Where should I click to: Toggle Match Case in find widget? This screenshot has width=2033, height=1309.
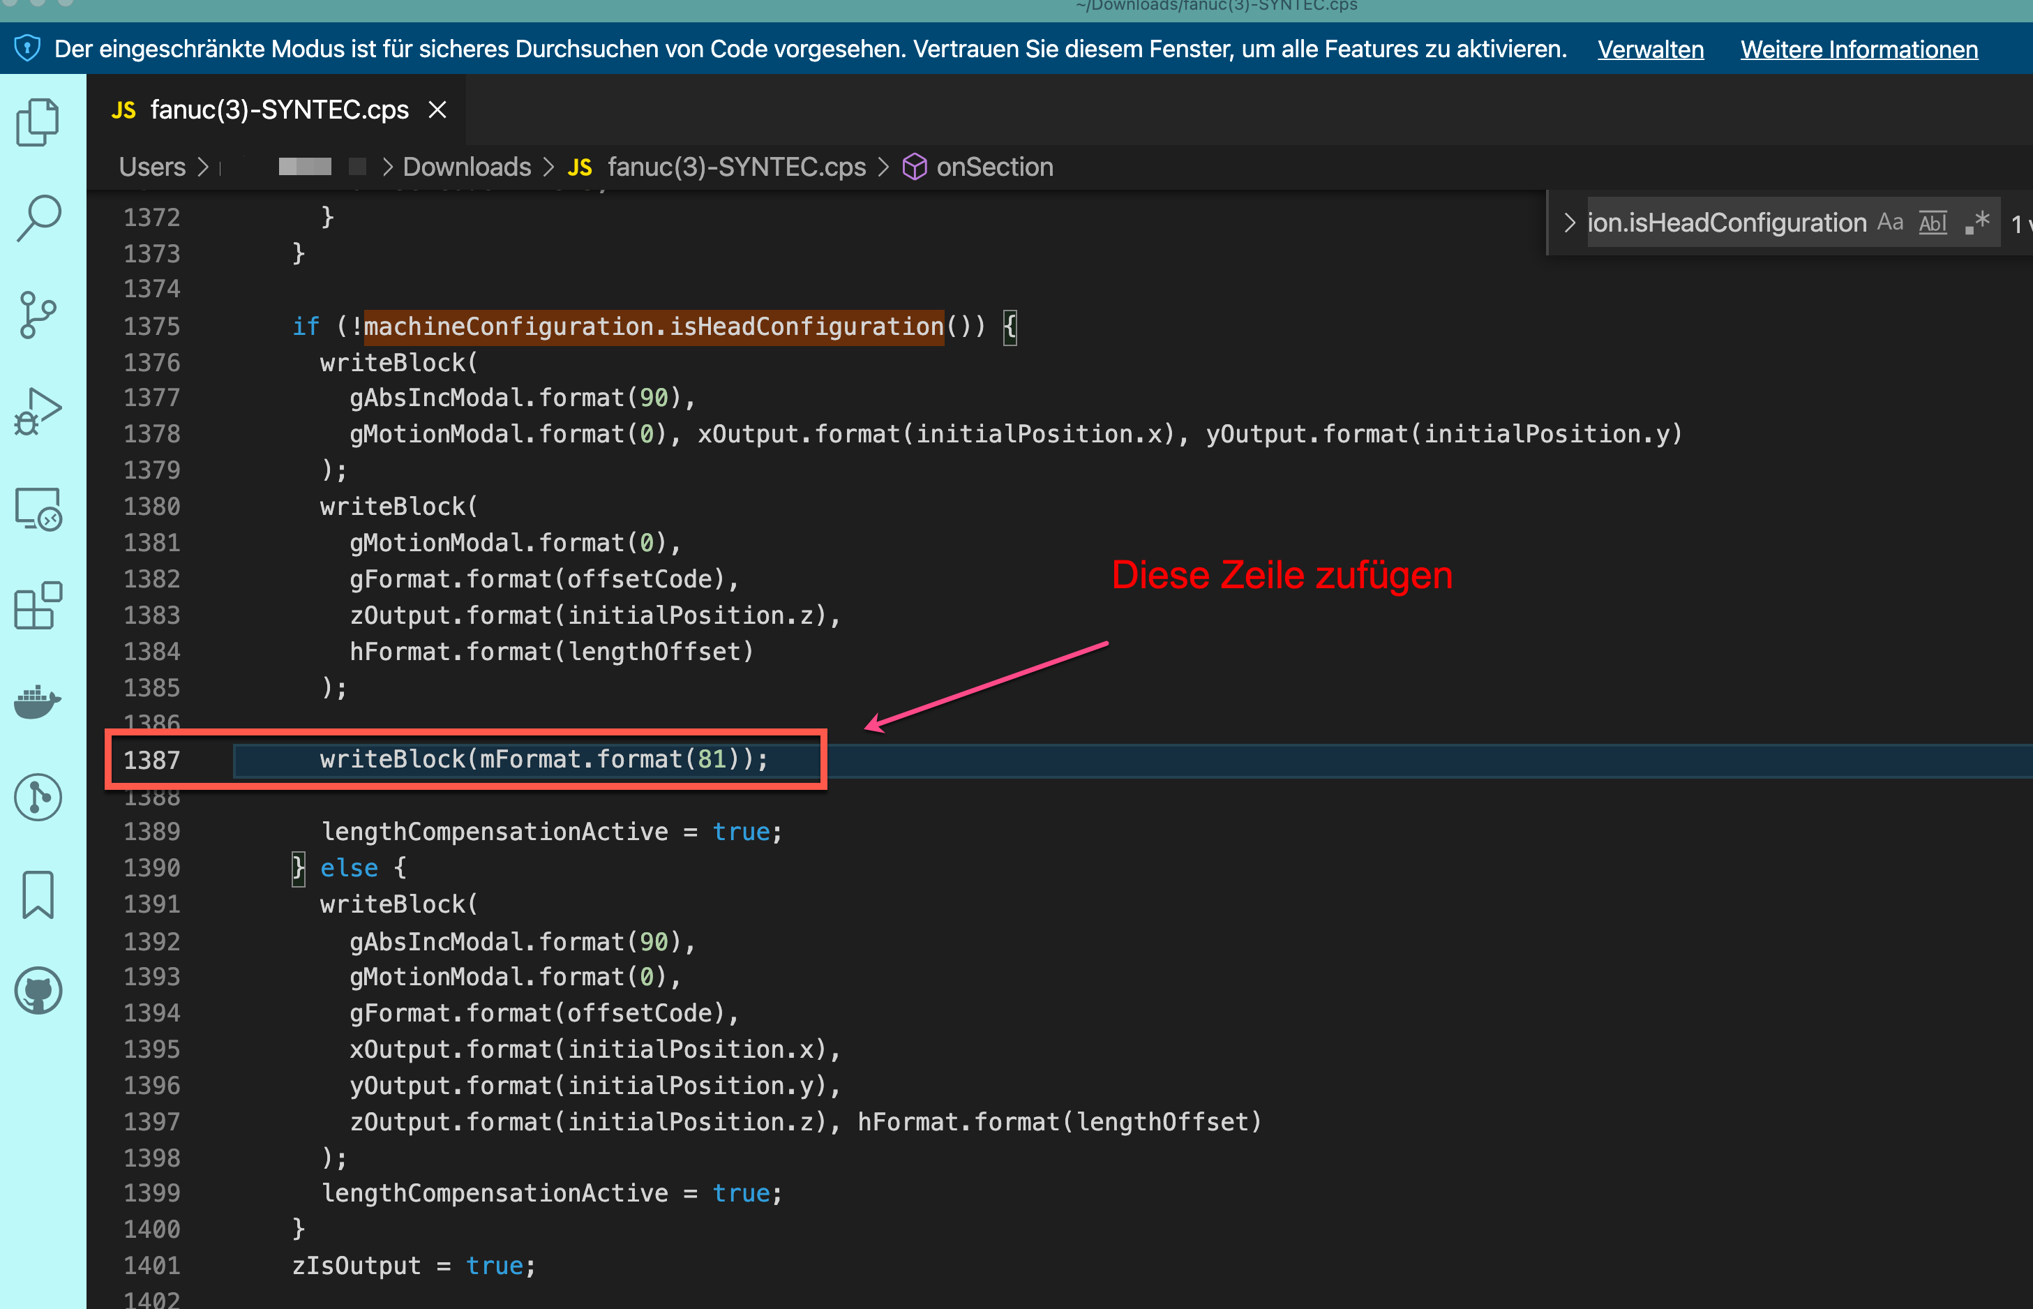click(1890, 223)
